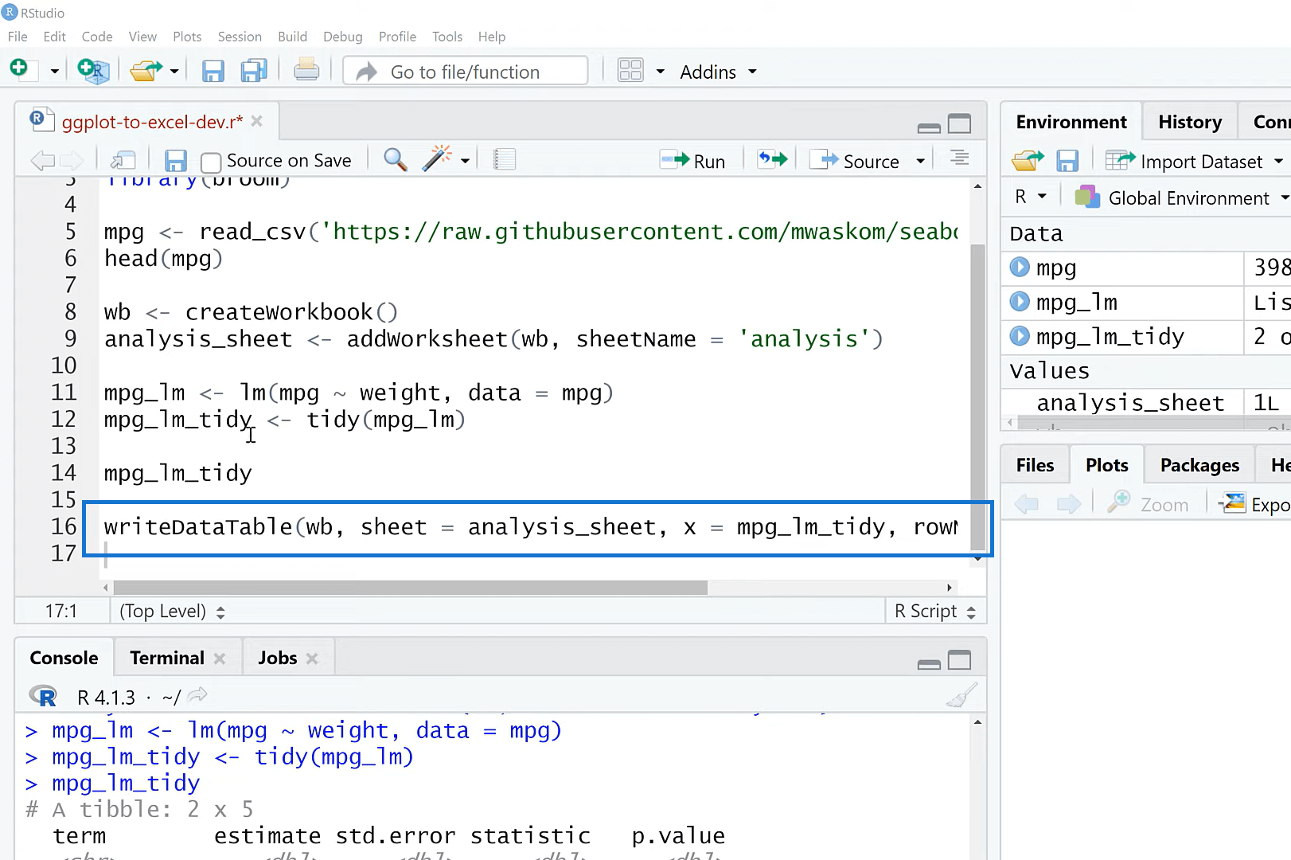1291x860 pixels.
Task: Open the Session menu
Action: (240, 37)
